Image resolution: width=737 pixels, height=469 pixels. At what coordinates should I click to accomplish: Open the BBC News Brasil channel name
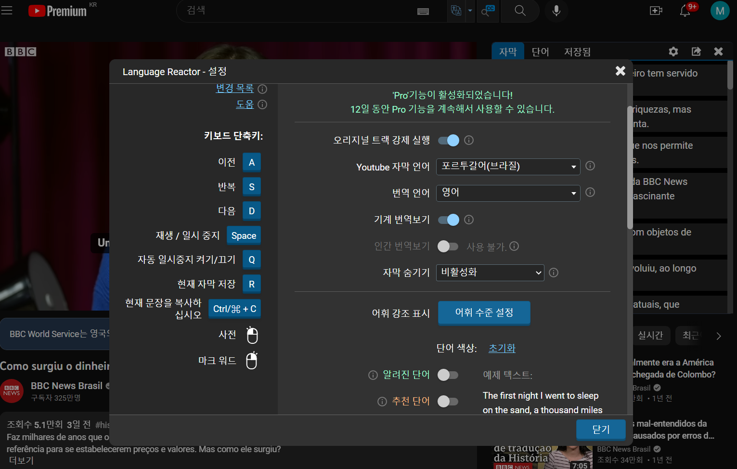point(66,386)
